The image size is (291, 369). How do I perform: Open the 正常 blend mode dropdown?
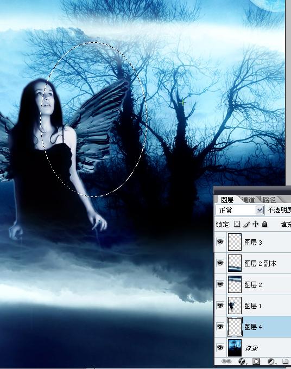click(x=239, y=210)
